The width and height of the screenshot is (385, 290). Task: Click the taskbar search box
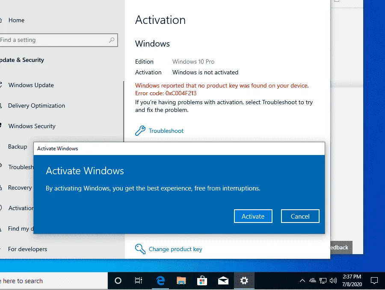pyautogui.click(x=53, y=281)
